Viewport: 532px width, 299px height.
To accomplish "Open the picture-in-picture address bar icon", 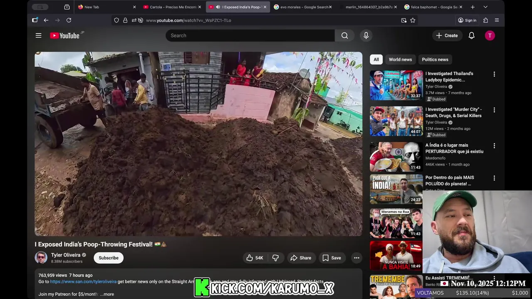I will (x=404, y=20).
